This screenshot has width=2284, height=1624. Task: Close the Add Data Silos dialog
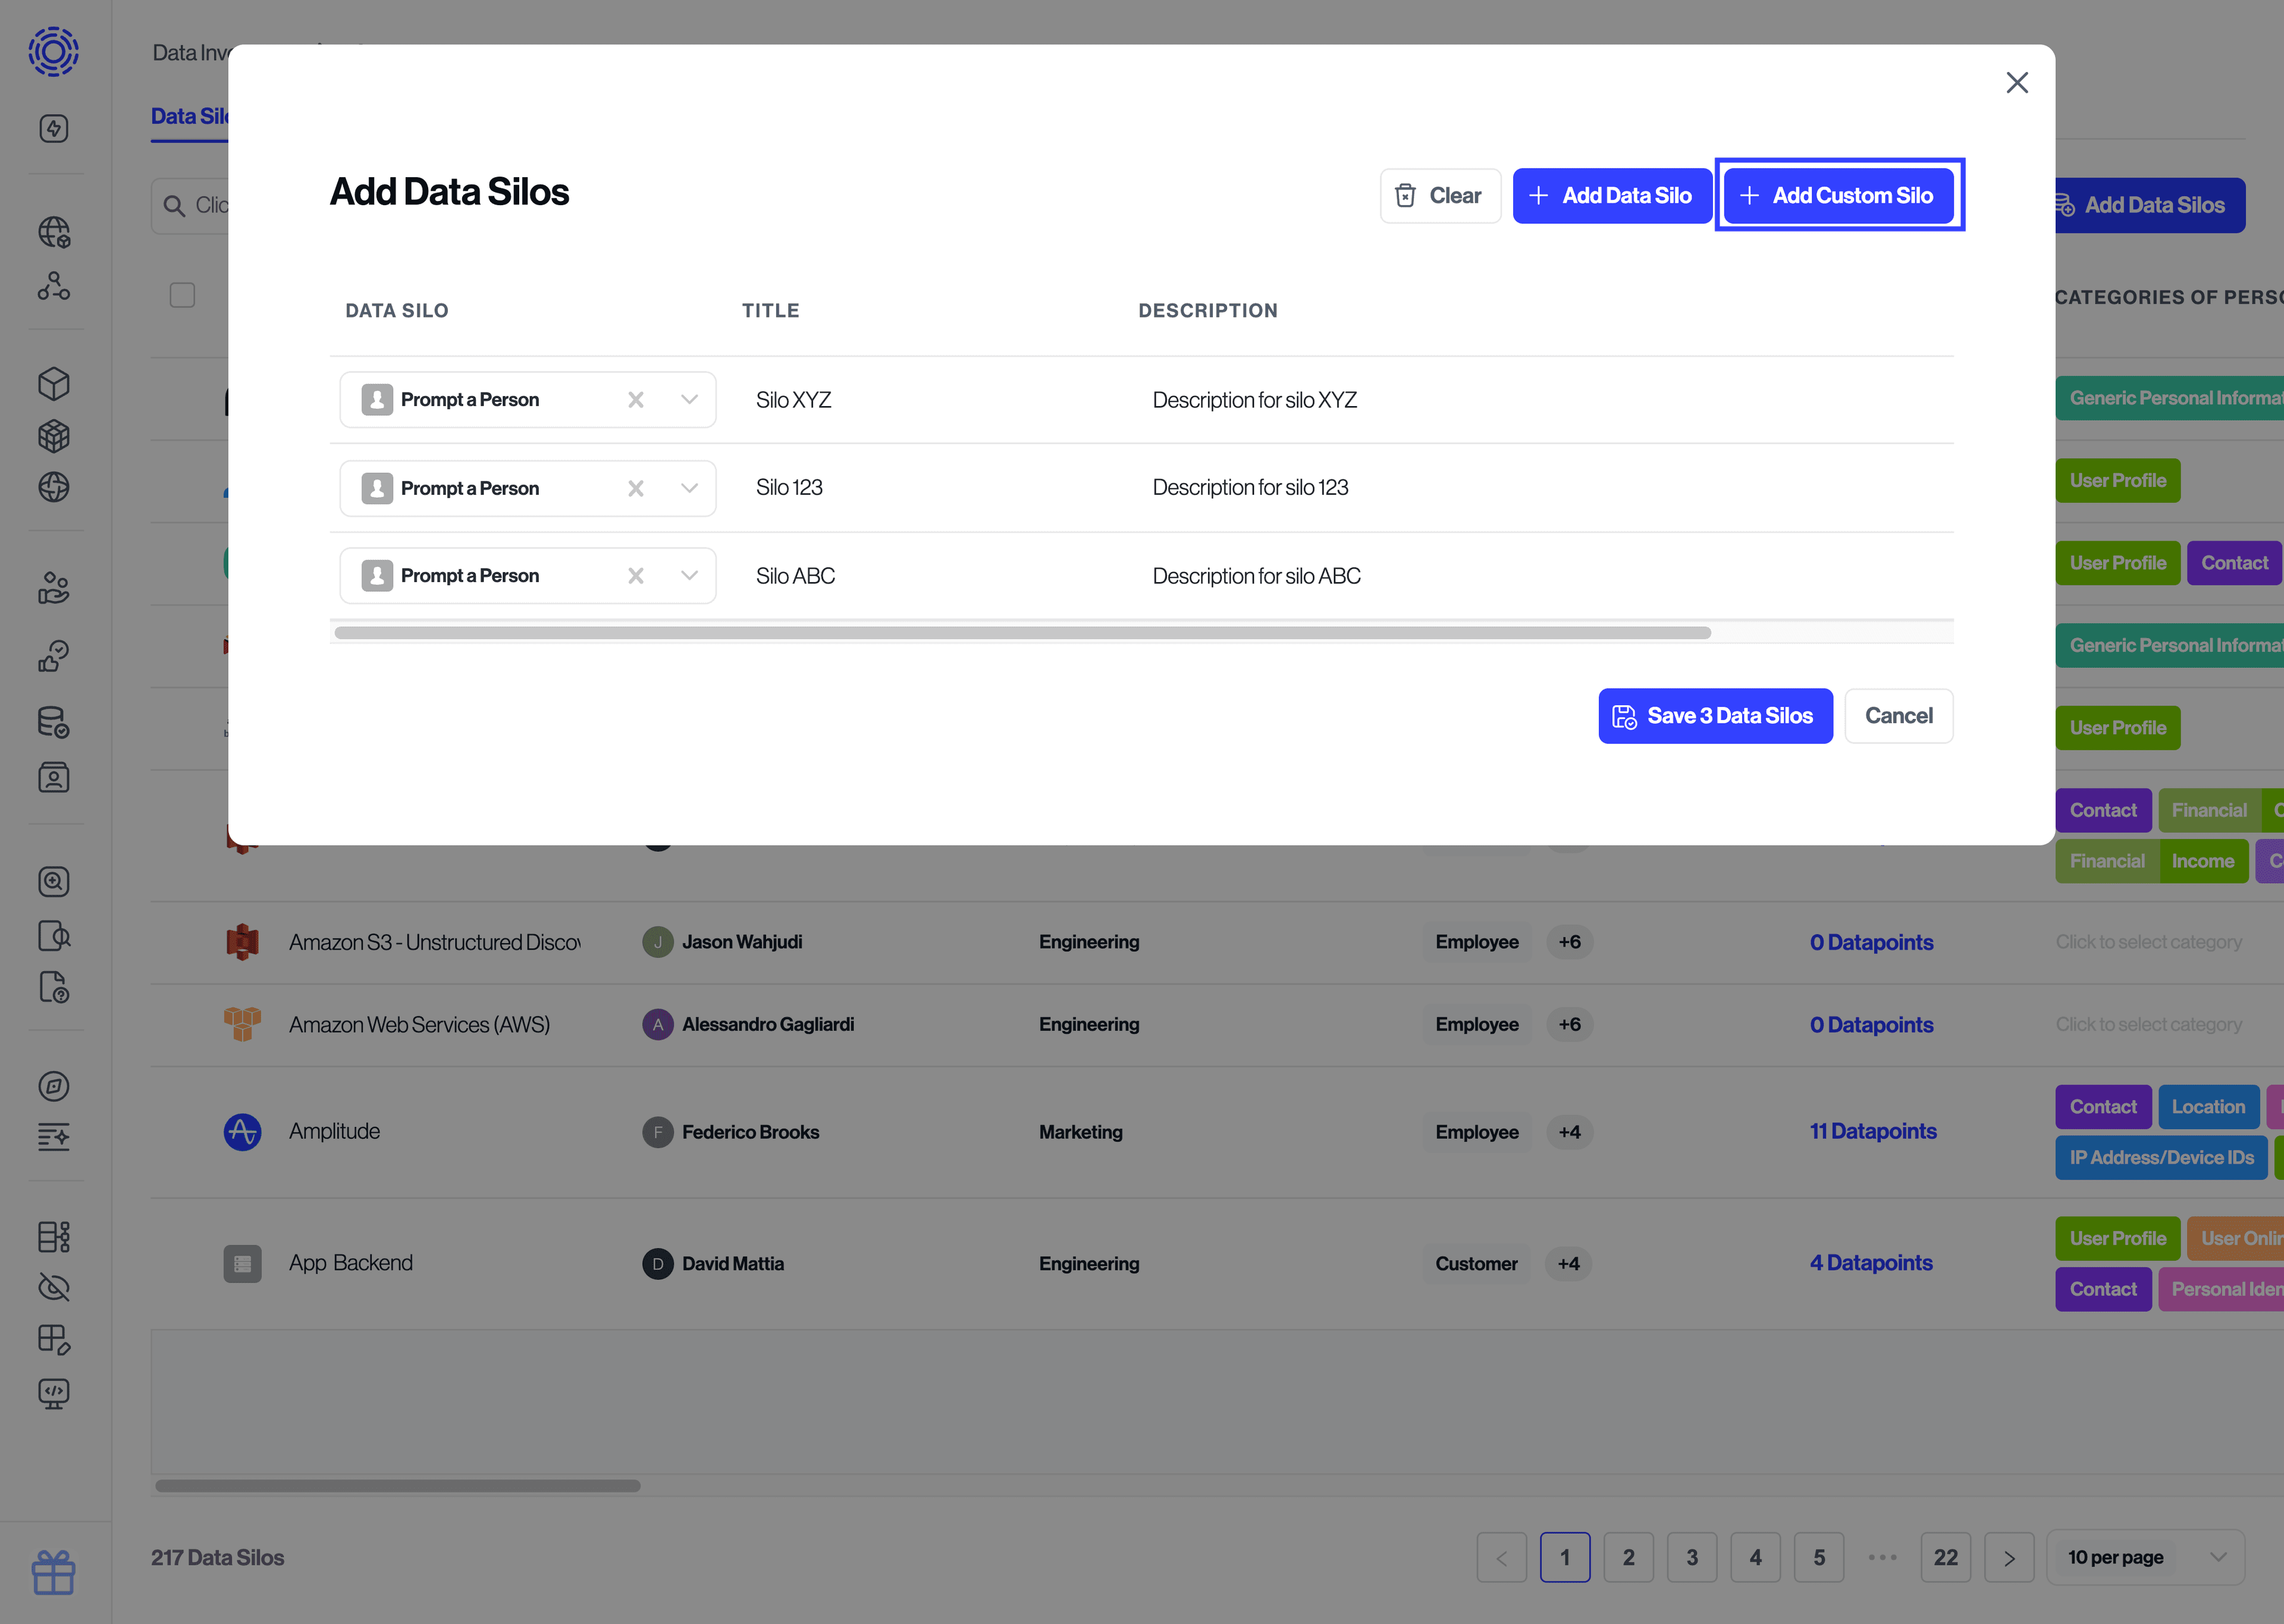point(2017,82)
